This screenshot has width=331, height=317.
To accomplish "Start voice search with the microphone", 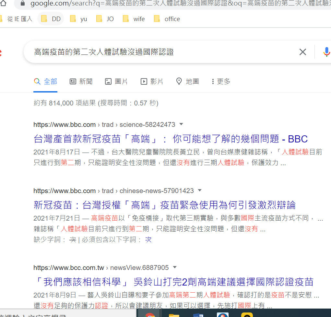I will pyautogui.click(x=326, y=52).
